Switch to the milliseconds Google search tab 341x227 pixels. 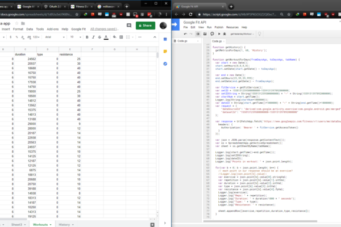click(x=109, y=6)
